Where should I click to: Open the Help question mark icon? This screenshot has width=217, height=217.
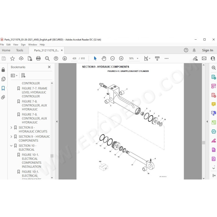click(186, 50)
